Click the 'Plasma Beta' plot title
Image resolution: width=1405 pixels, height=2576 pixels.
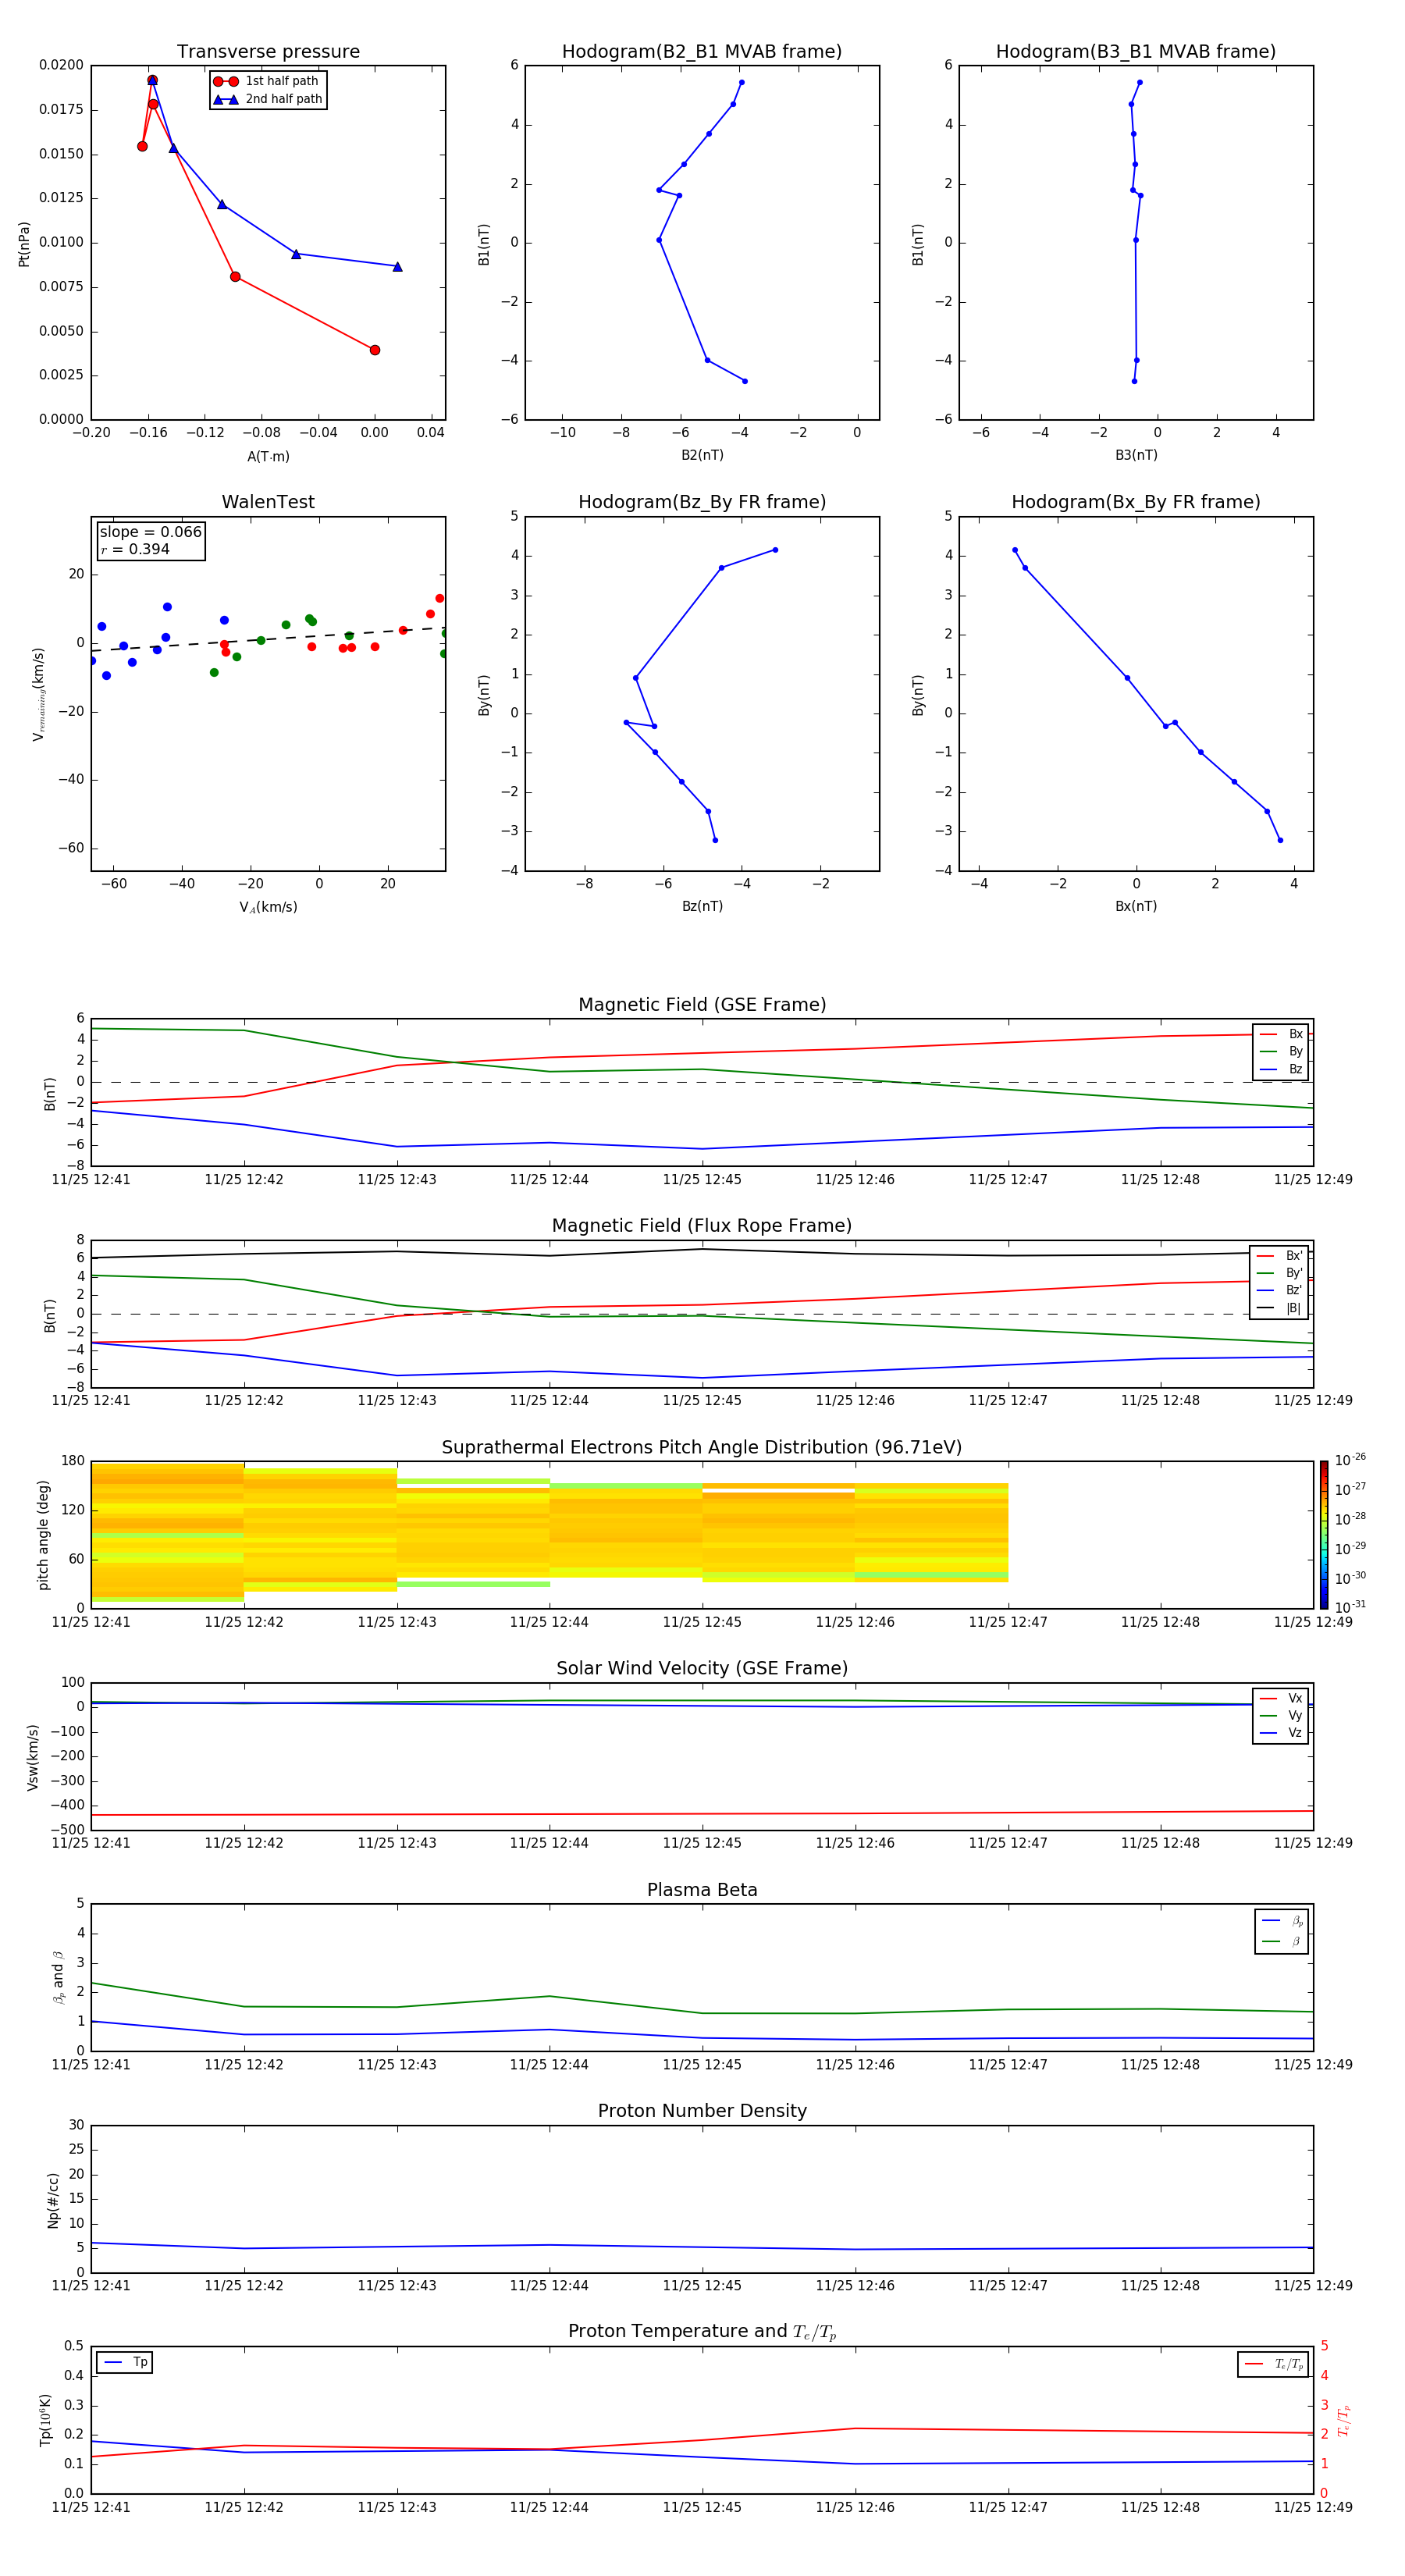(702, 1891)
